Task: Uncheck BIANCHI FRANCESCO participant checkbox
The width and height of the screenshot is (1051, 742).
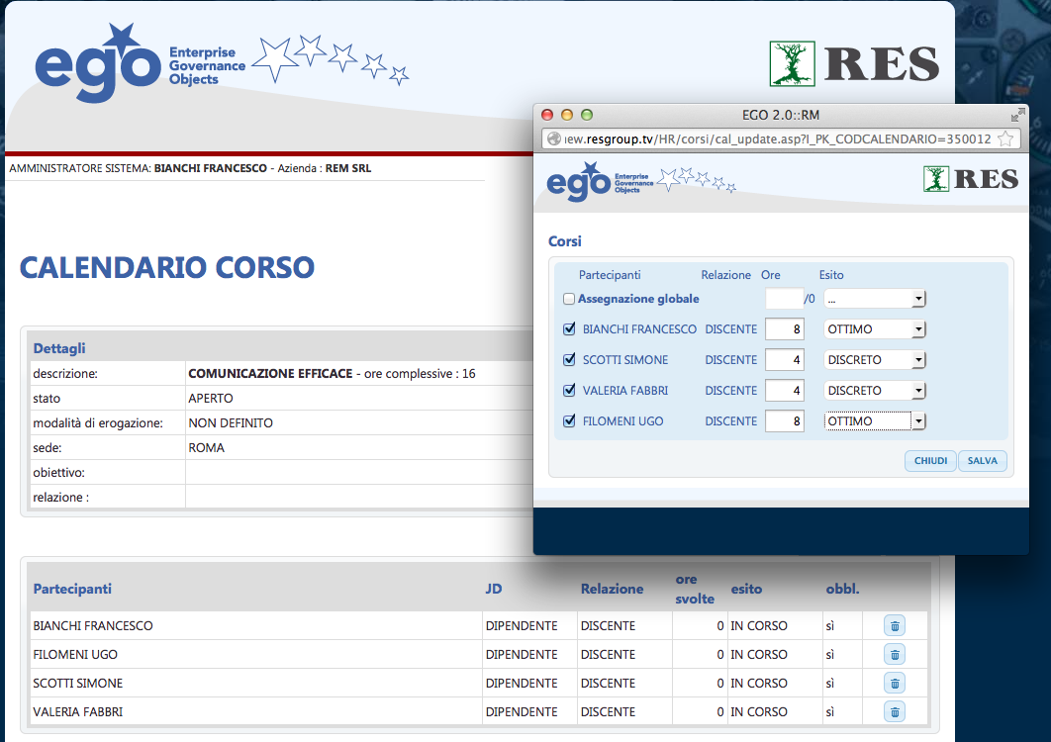Action: (569, 329)
